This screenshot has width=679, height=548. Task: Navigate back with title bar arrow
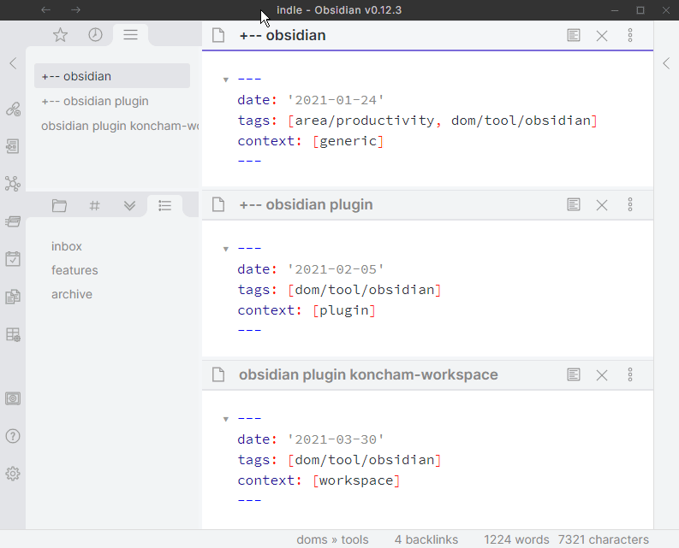tap(46, 9)
